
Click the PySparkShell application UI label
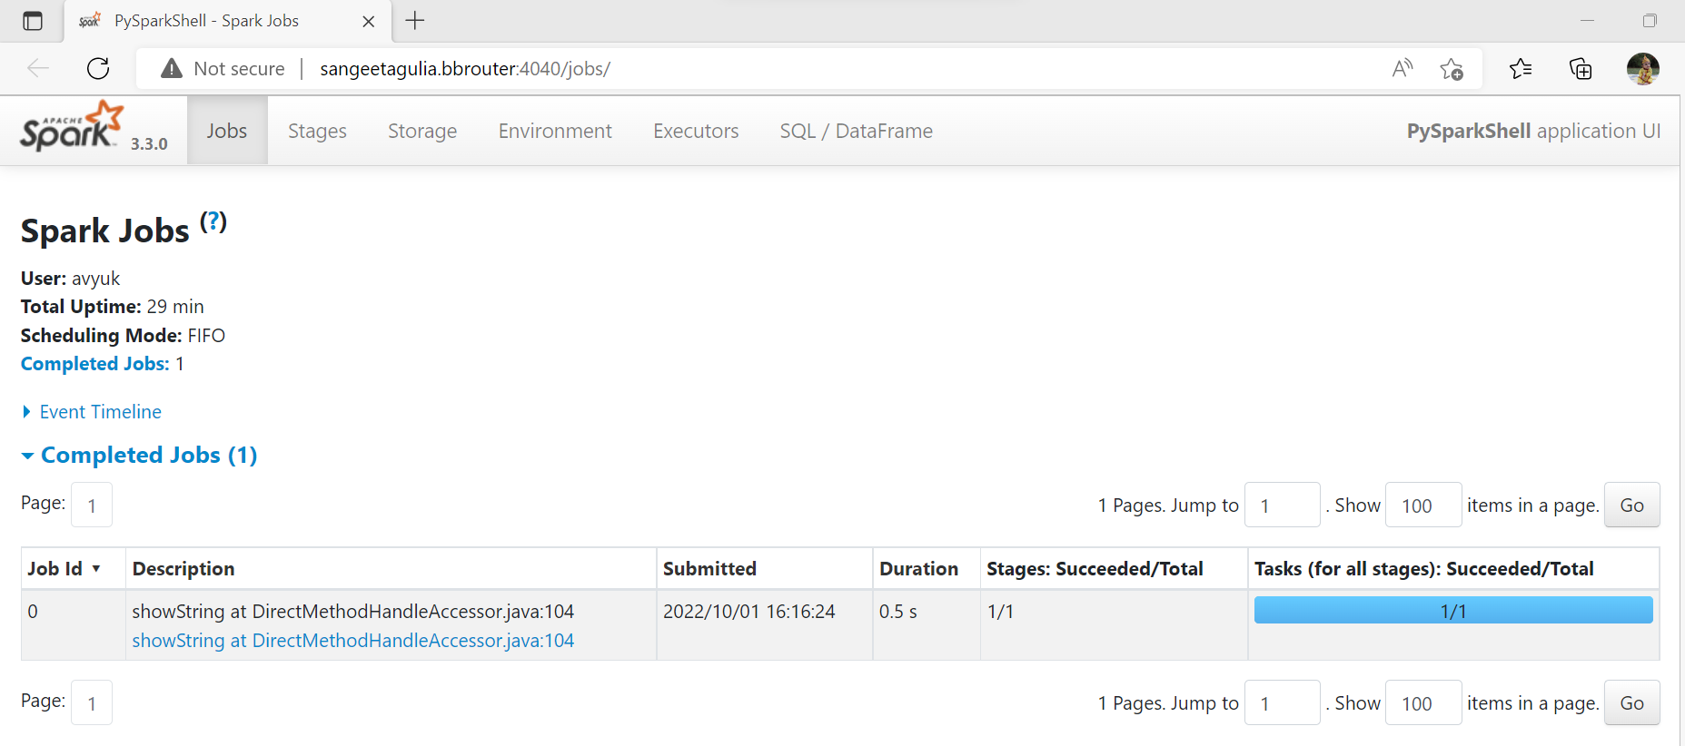point(1533,131)
